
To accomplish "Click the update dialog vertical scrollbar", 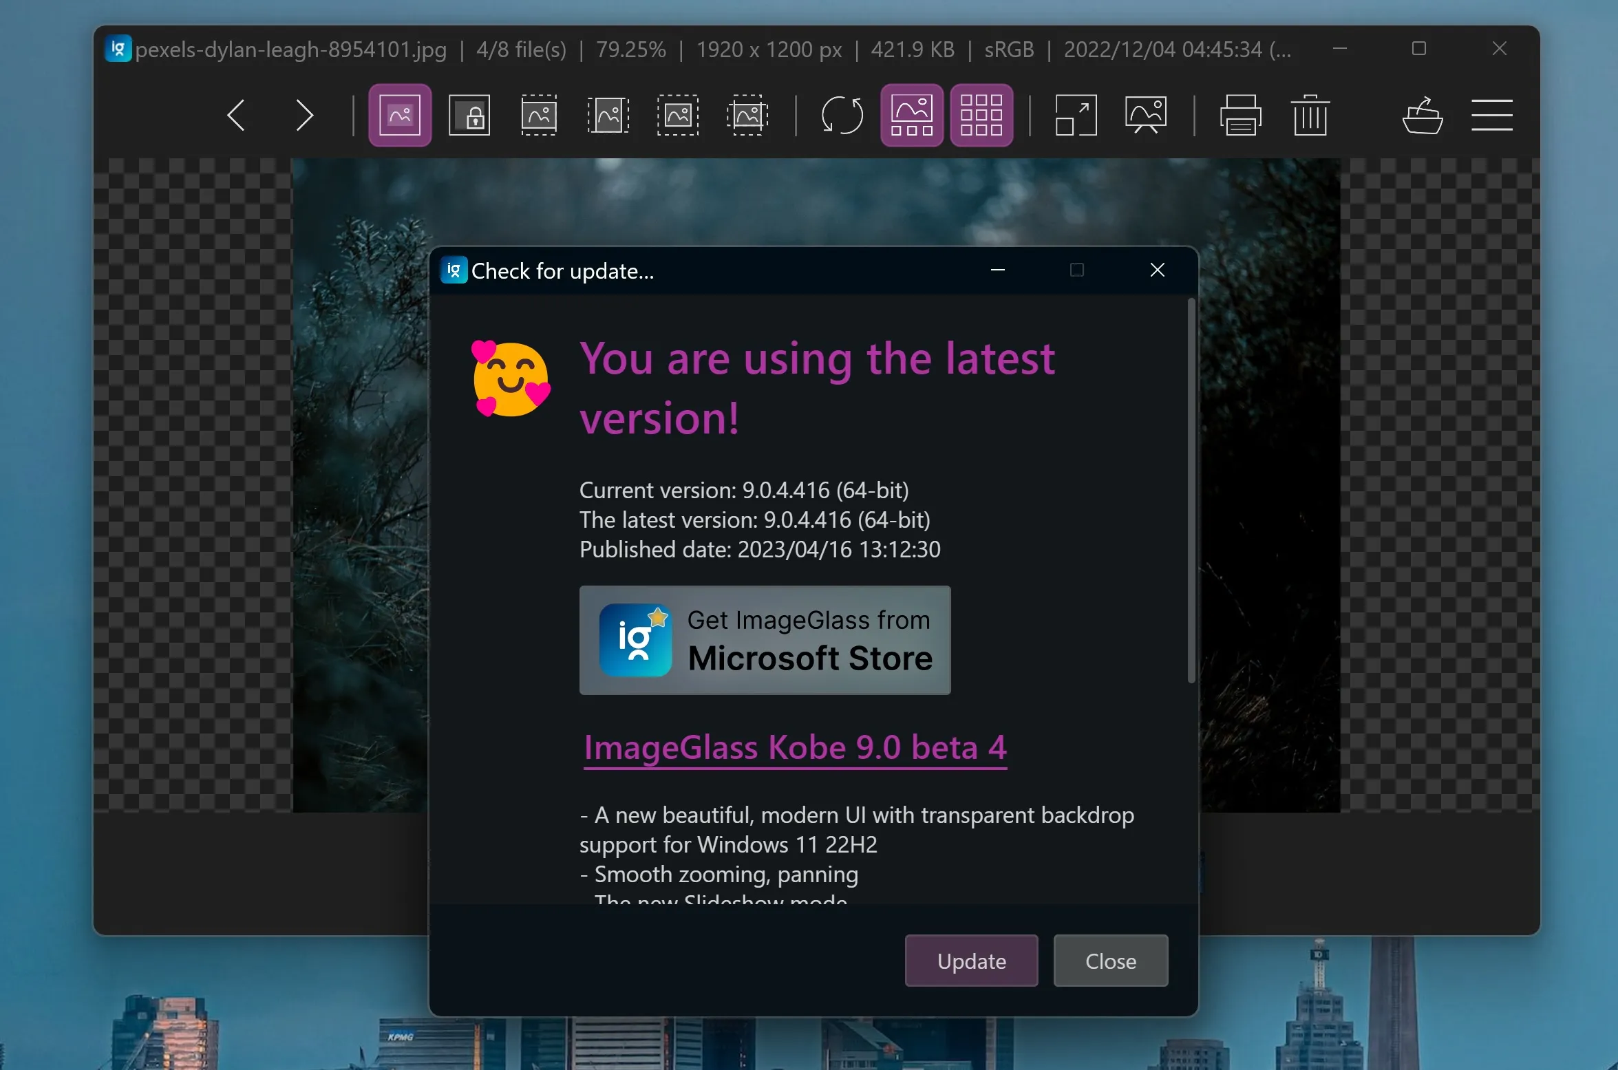I will [x=1191, y=490].
